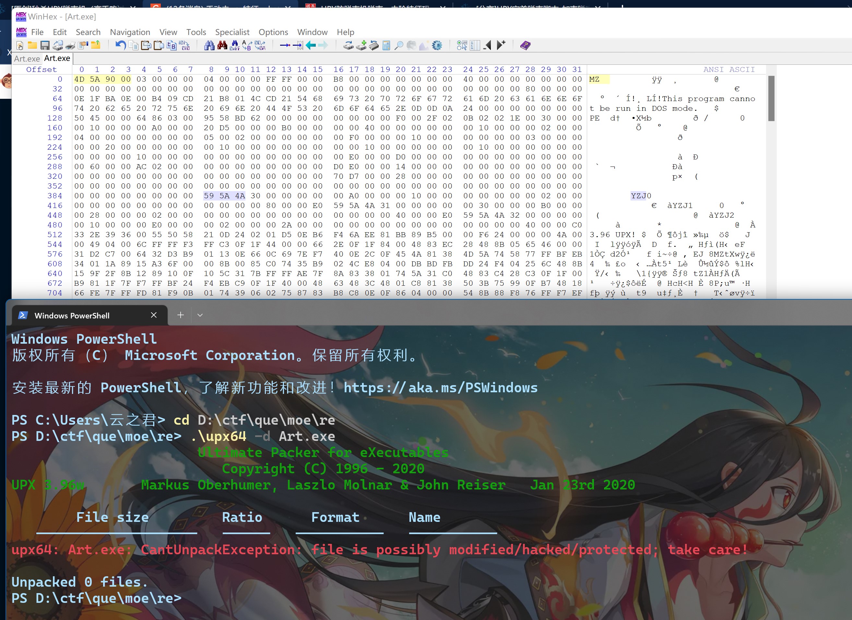Click the WinHex vertical scrollbar thumb
Image resolution: width=852 pixels, height=620 pixels.
[x=771, y=98]
